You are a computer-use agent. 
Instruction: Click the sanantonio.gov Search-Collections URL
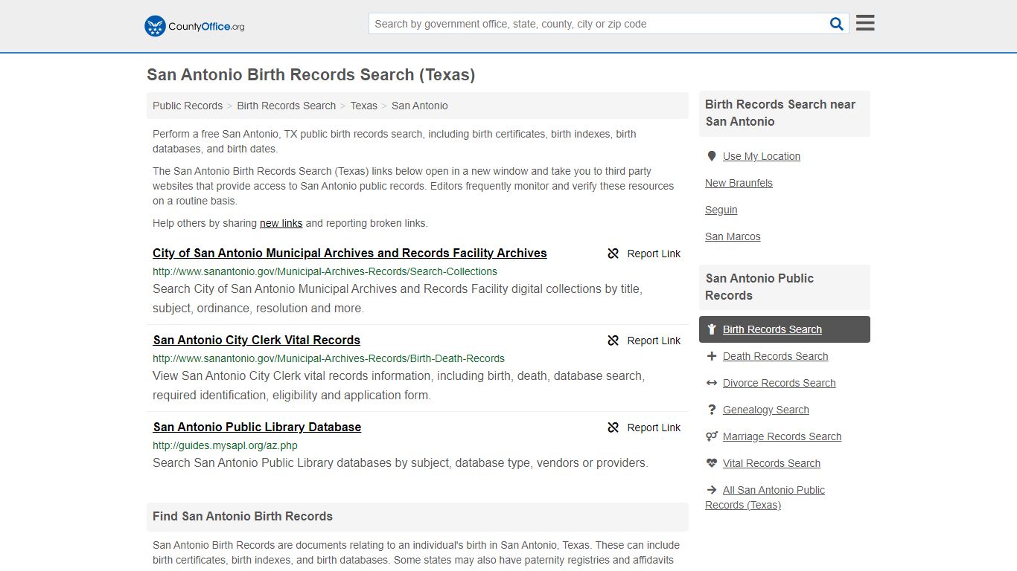[x=325, y=271]
